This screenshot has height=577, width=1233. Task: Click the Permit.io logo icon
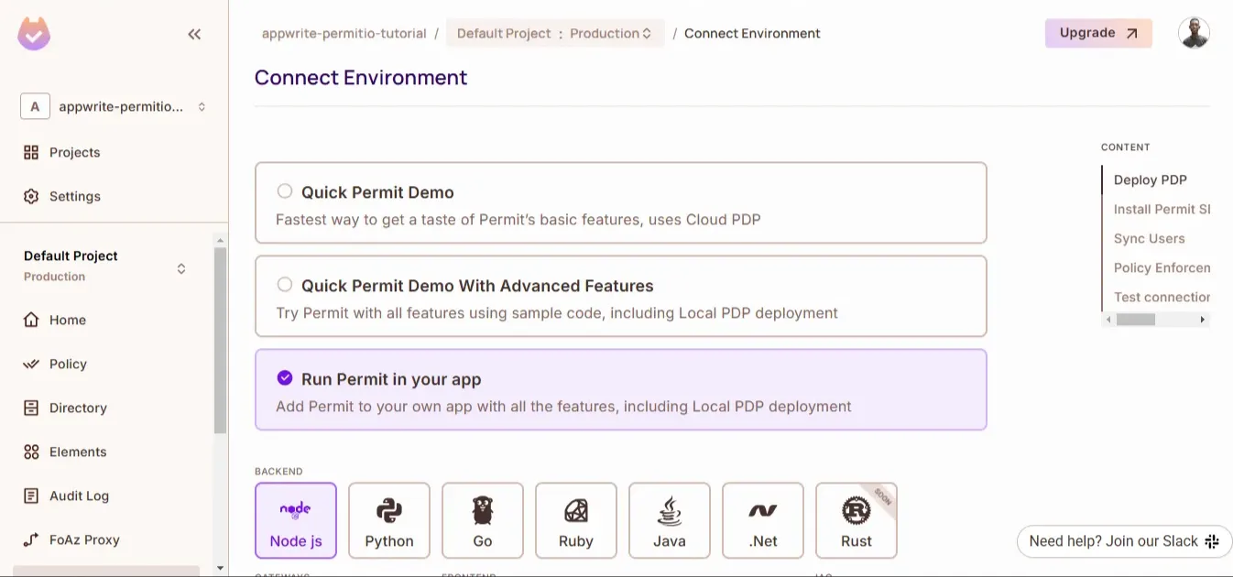[x=34, y=34]
